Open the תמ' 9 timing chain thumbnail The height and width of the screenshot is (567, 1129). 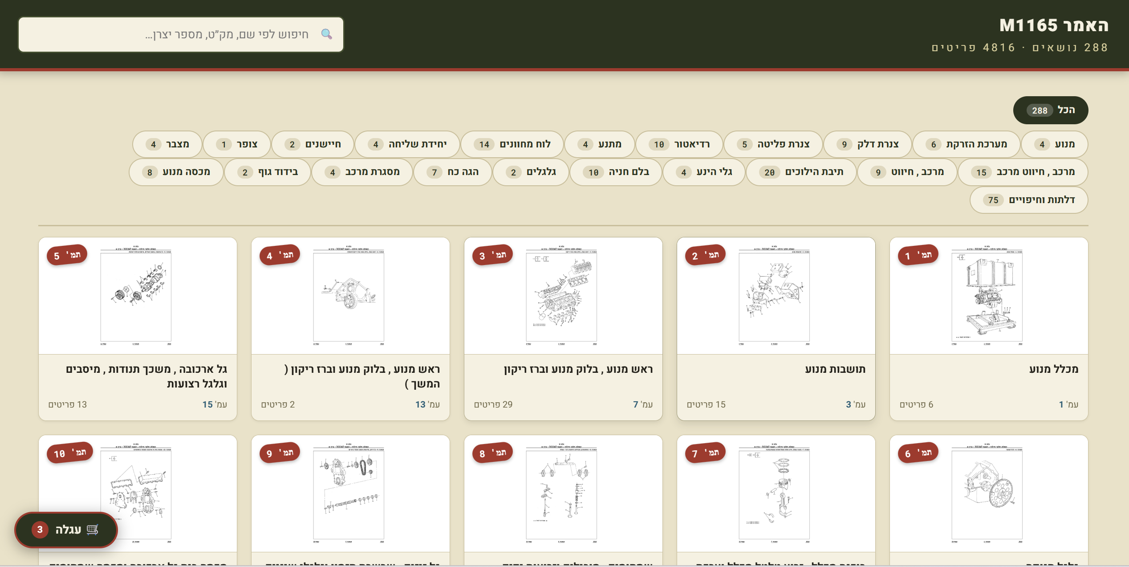click(x=349, y=494)
